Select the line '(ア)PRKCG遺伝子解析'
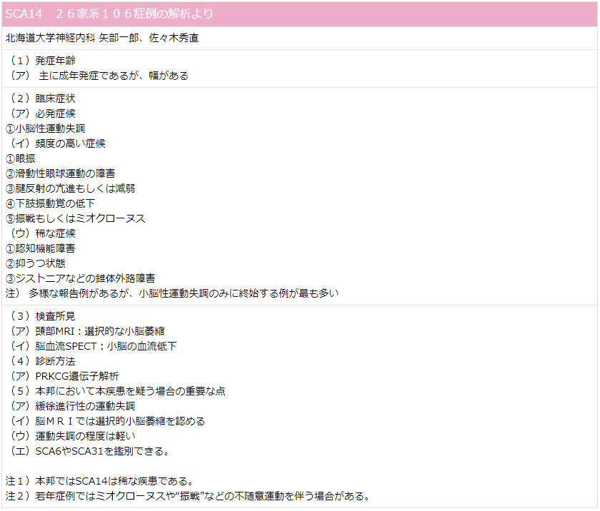The width and height of the screenshot is (600, 511). 63,376
